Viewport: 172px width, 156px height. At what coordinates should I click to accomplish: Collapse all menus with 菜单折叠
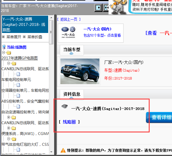33,37
